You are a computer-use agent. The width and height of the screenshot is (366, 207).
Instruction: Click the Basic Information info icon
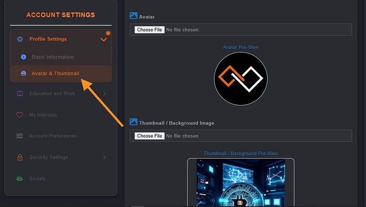24,57
